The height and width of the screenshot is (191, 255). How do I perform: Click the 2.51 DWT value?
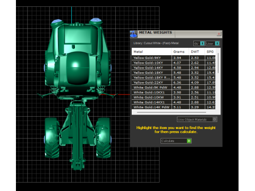[195, 98]
